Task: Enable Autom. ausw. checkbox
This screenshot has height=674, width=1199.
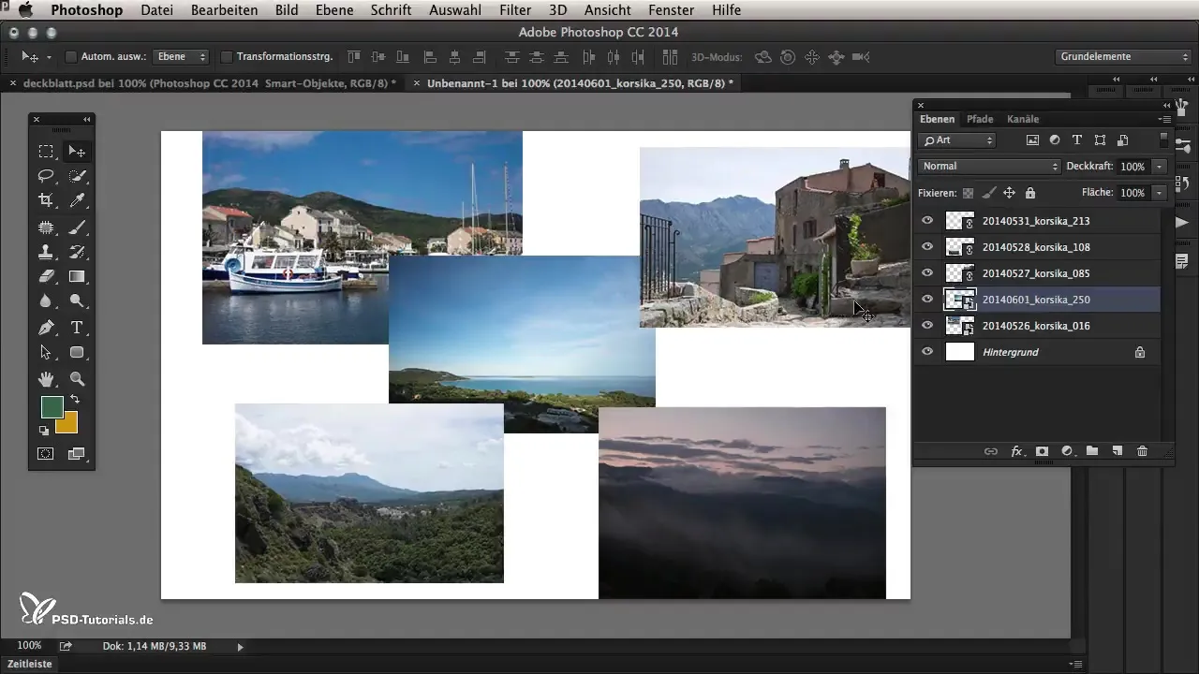Action: pos(70,57)
